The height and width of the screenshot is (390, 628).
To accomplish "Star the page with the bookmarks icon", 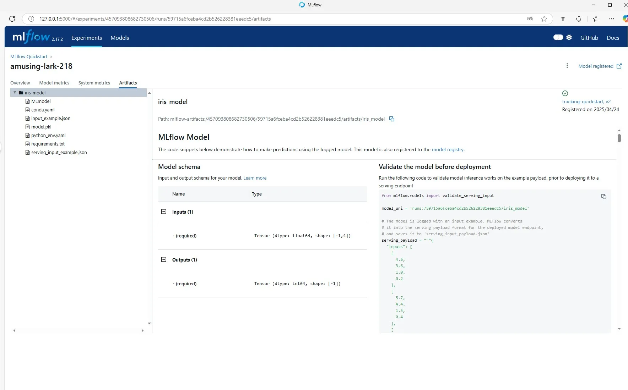I will pyautogui.click(x=544, y=19).
